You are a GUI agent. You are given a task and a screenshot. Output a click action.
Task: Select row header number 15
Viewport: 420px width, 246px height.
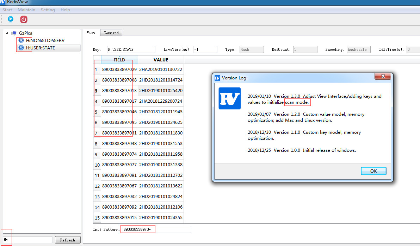tap(97, 218)
